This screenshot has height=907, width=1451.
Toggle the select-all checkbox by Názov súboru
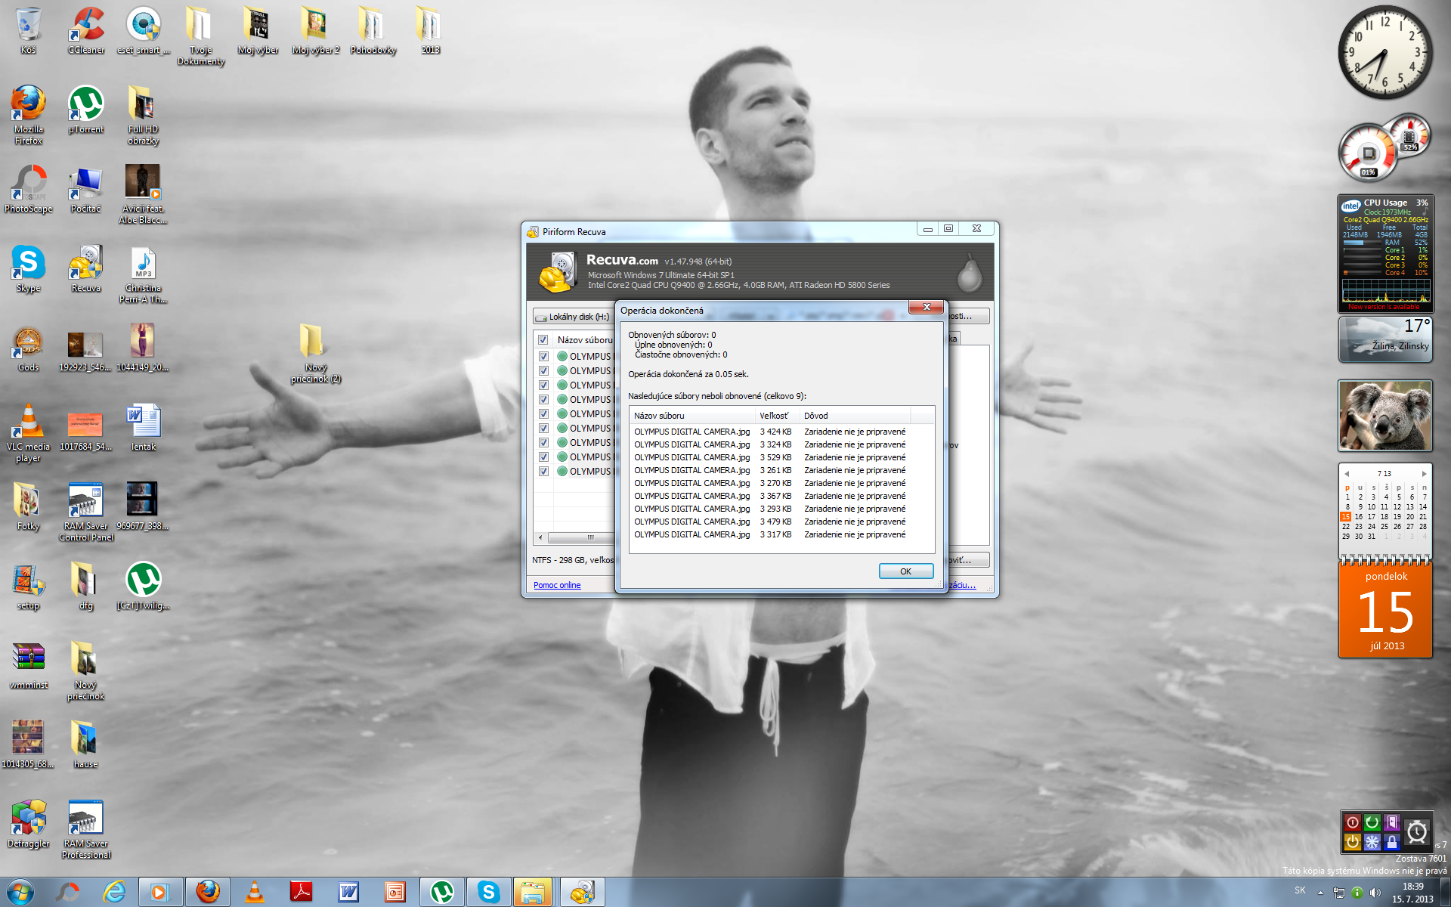click(543, 339)
